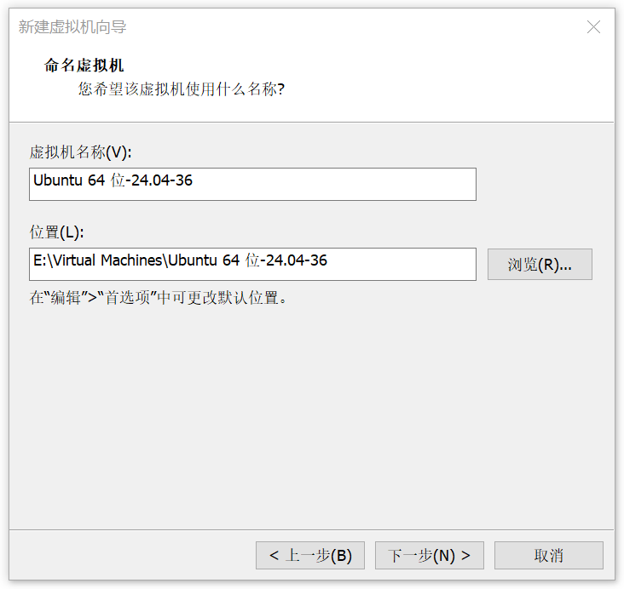The height and width of the screenshot is (589, 624).
Task: Focus the 位置 path input field
Action: (252, 265)
